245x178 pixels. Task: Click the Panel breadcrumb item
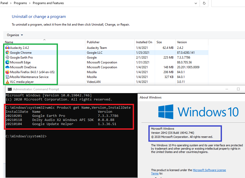click(4, 3)
